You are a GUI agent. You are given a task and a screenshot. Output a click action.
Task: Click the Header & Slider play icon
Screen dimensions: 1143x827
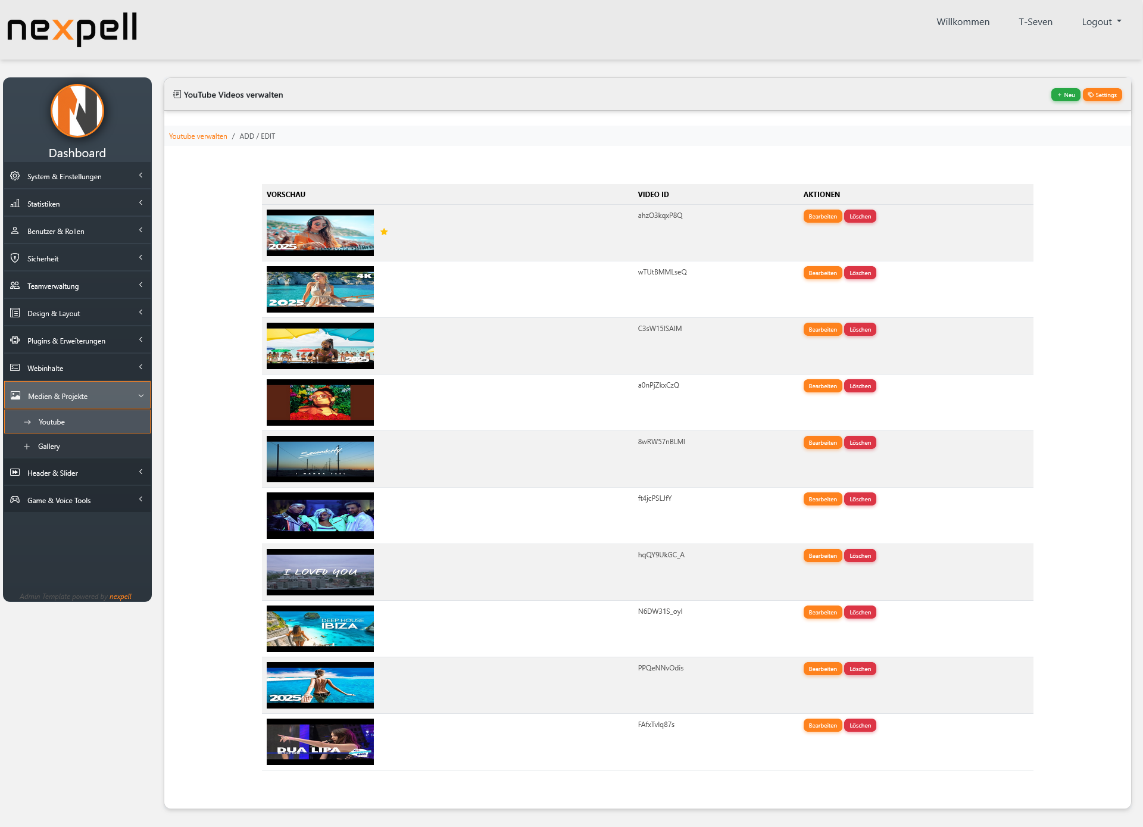[14, 472]
